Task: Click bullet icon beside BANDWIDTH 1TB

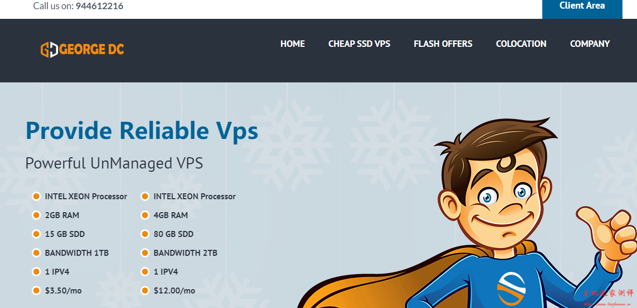Action: (x=36, y=253)
